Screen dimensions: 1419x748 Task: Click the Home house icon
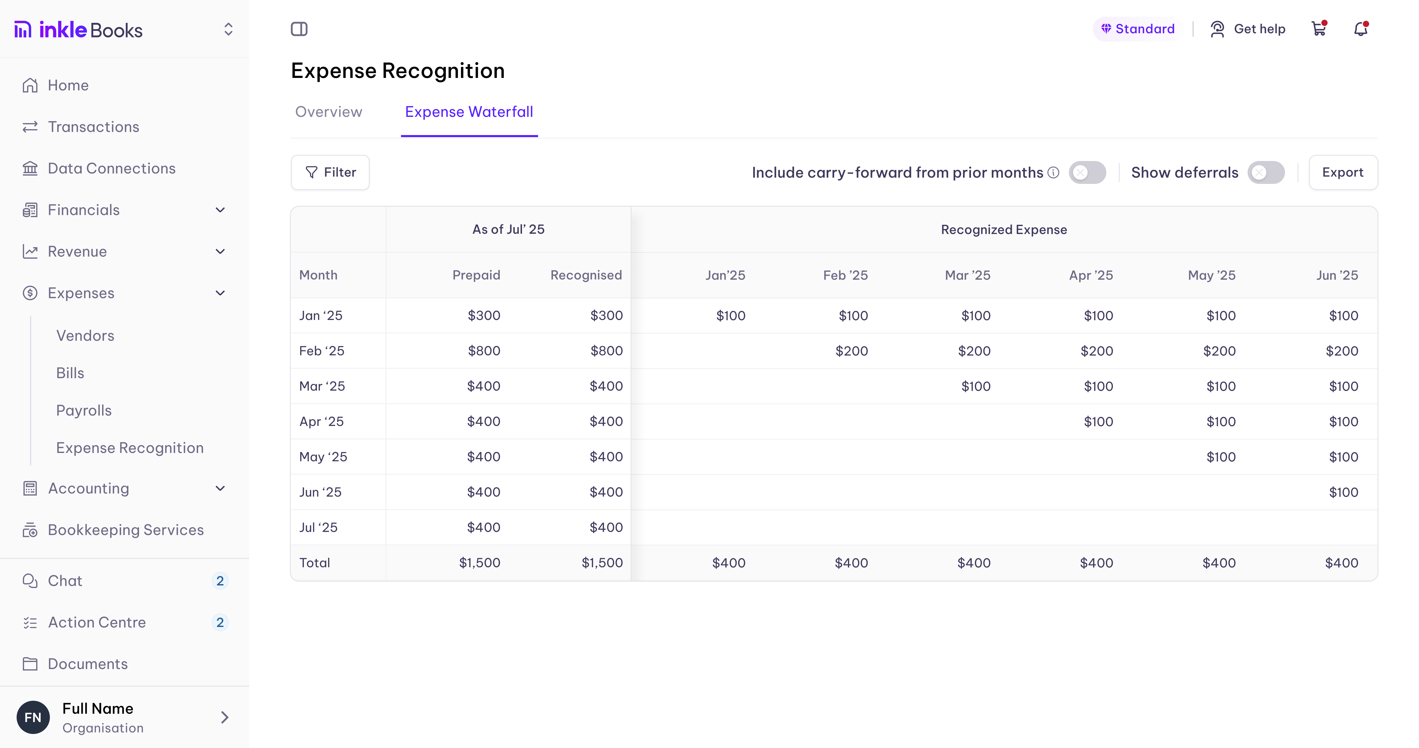pyautogui.click(x=30, y=85)
